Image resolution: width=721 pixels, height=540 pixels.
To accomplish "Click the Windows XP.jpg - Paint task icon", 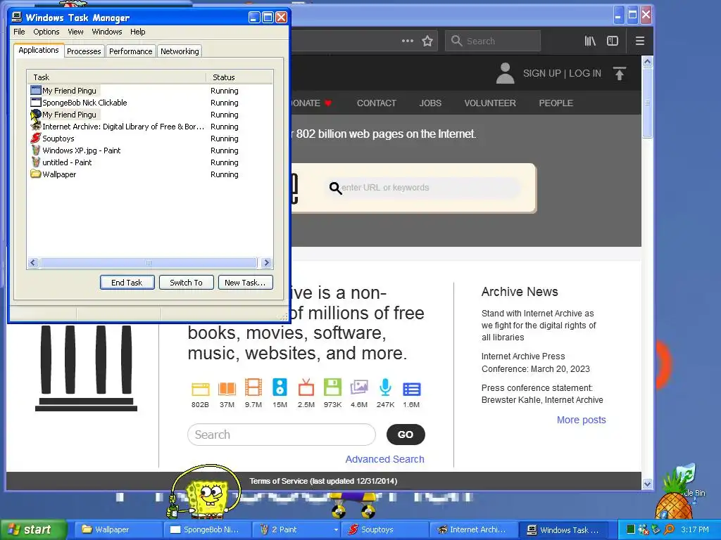I will click(x=36, y=150).
